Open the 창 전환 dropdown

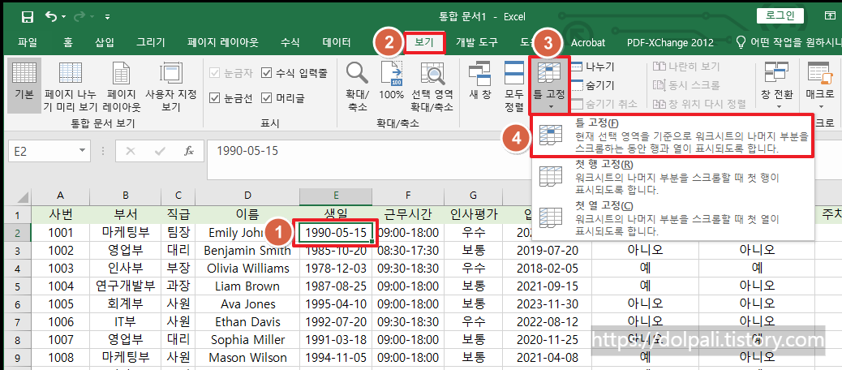(776, 85)
